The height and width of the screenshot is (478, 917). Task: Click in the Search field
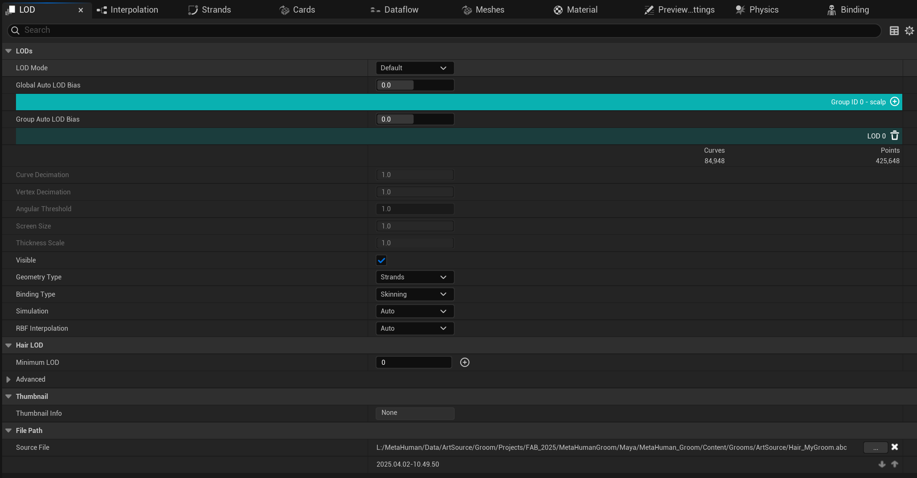coord(444,30)
